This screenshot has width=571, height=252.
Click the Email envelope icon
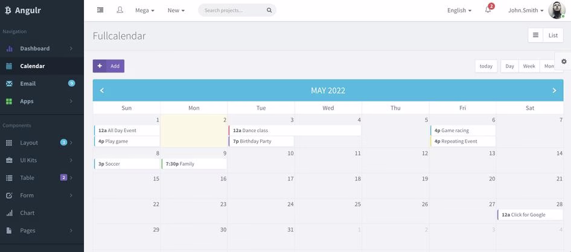pyautogui.click(x=10, y=84)
